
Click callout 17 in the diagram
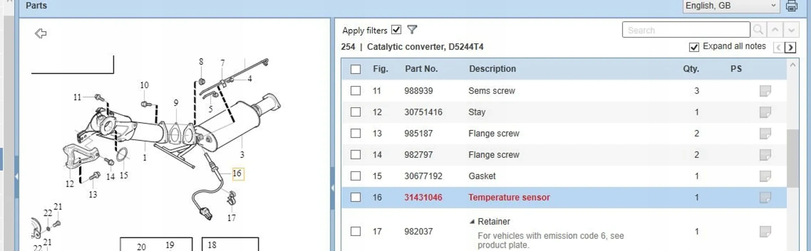coord(231,218)
